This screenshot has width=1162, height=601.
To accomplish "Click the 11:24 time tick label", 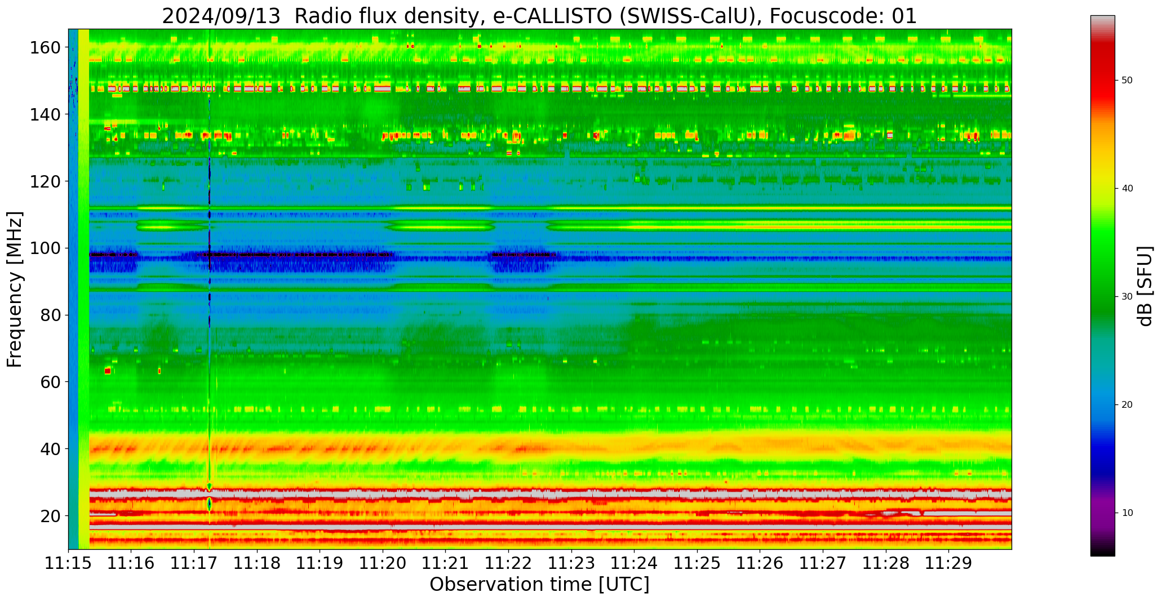I will 634,563.
